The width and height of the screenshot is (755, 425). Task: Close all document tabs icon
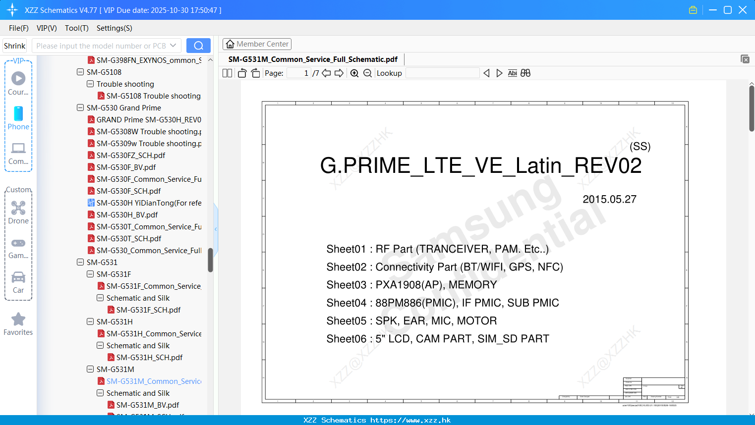(745, 59)
